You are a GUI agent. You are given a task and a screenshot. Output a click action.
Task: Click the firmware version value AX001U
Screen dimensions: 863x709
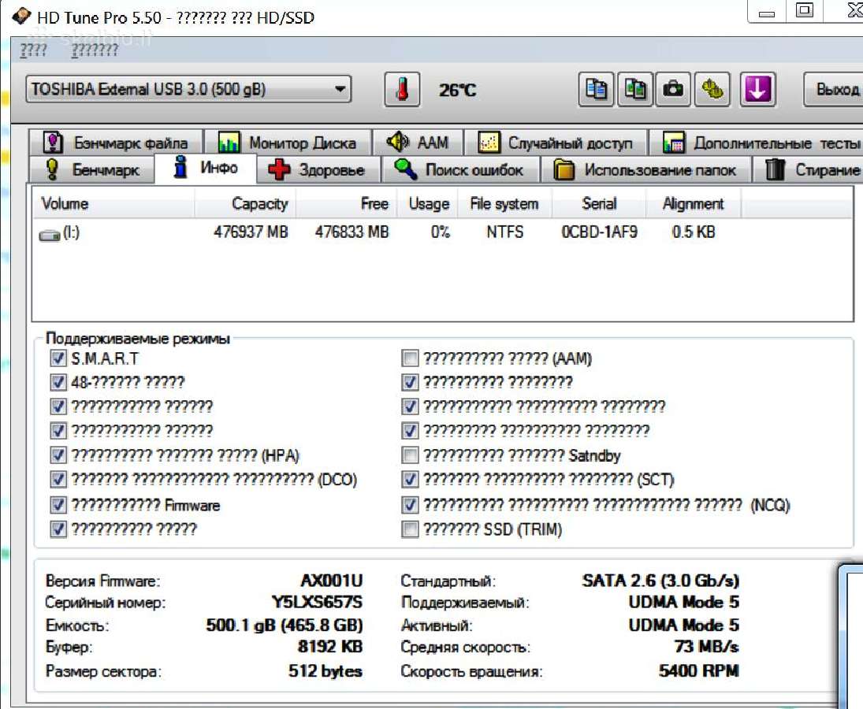(x=331, y=581)
